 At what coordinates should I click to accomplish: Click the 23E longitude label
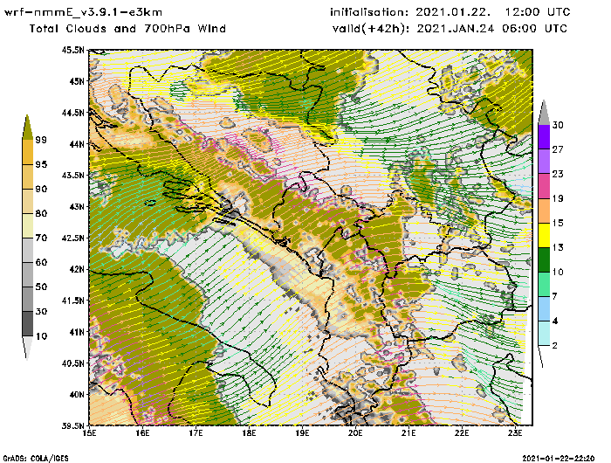coord(515,433)
